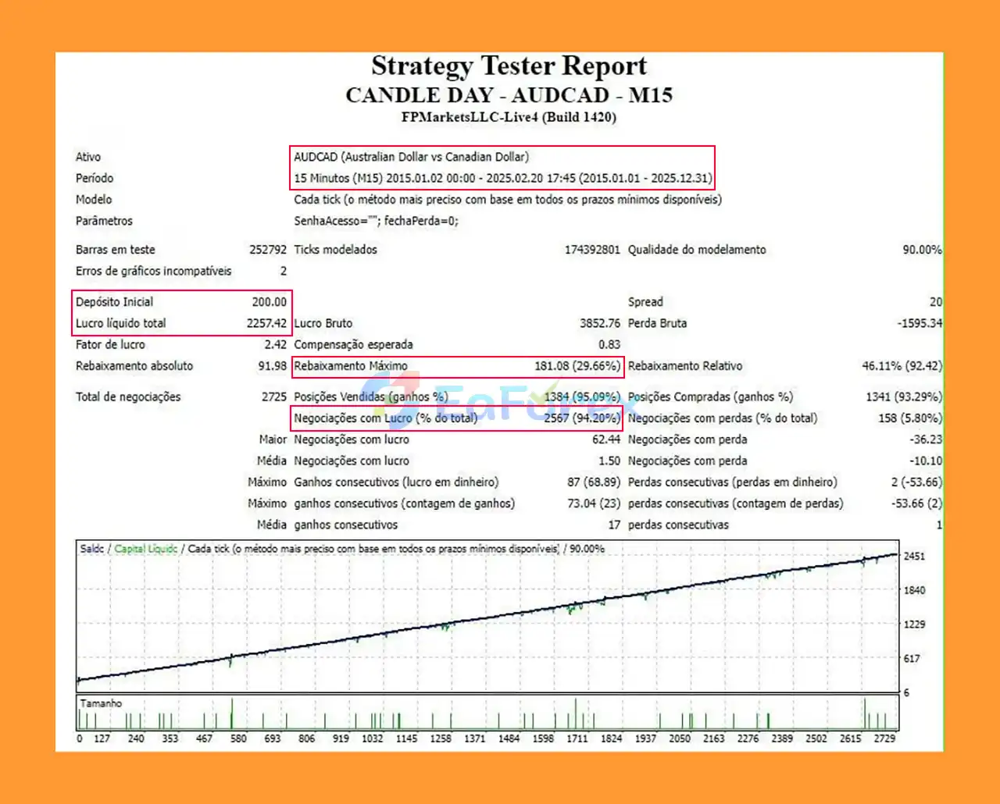Click the Lucro Bruto value 3852.76
This screenshot has width=1000, height=804.
pyautogui.click(x=599, y=323)
